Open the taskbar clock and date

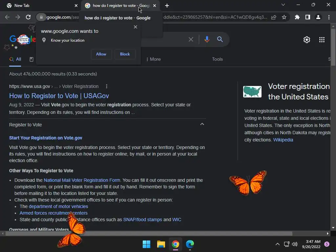311,244
